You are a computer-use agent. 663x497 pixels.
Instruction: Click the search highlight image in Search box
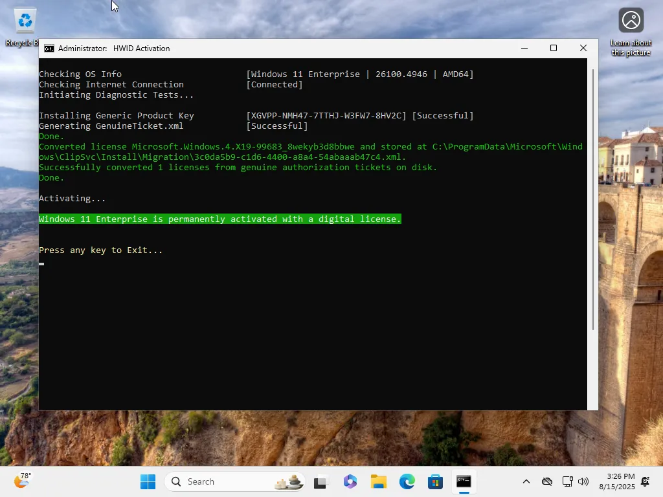(x=289, y=481)
